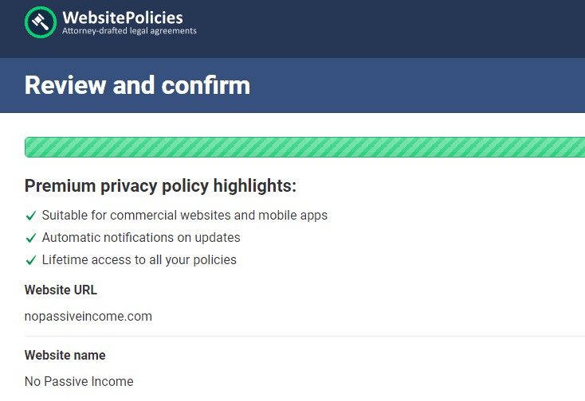This screenshot has width=585, height=401.
Task: Click Premium privacy policy highlights heading
Action: (x=160, y=186)
